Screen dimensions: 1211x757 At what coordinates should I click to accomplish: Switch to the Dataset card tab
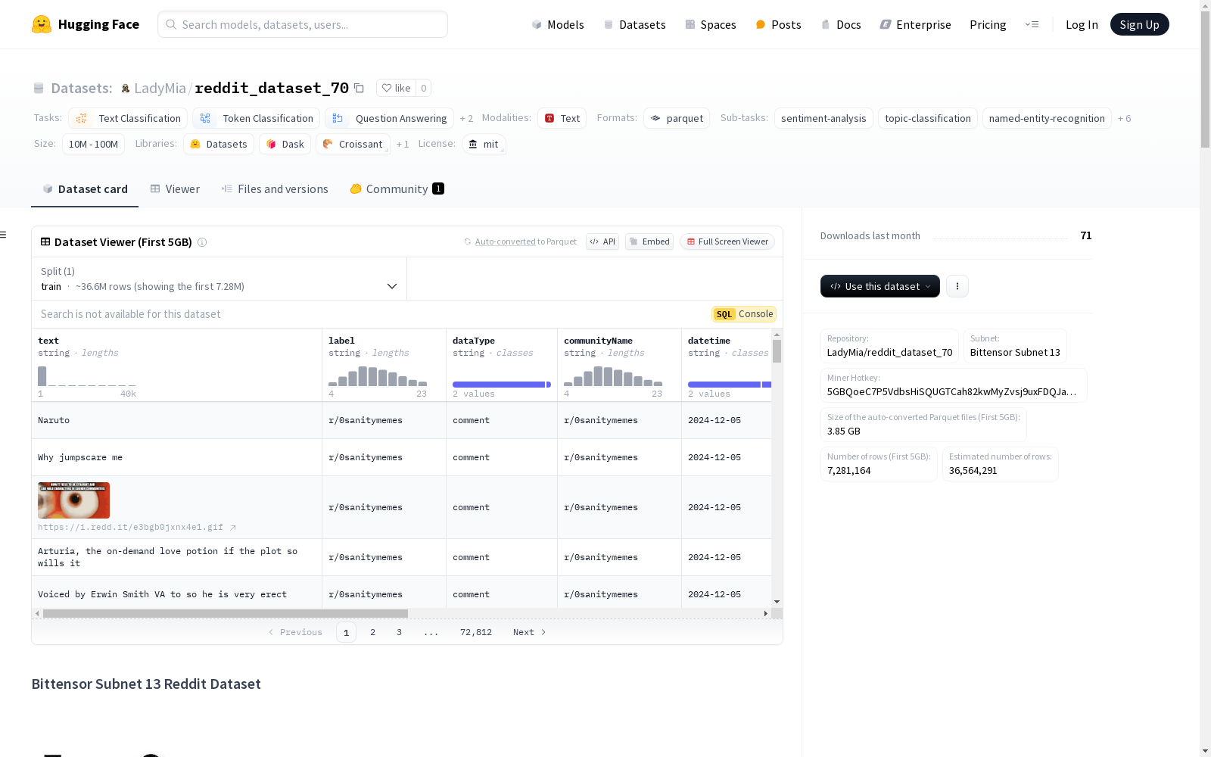coord(85,189)
